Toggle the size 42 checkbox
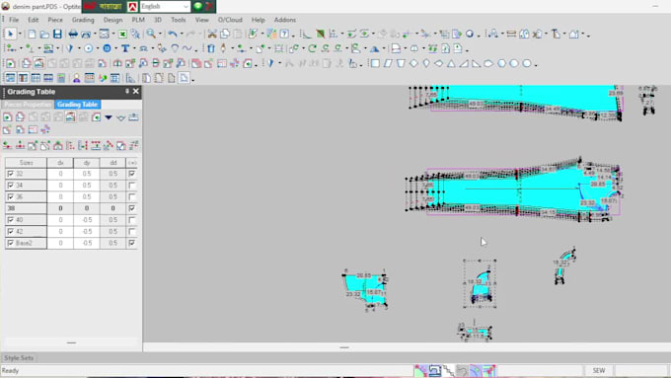Image resolution: width=671 pixels, height=378 pixels. pos(11,232)
